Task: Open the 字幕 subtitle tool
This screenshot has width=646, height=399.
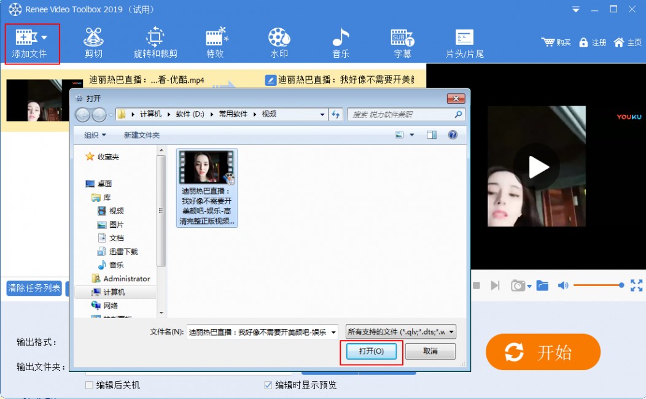Action: coord(402,43)
